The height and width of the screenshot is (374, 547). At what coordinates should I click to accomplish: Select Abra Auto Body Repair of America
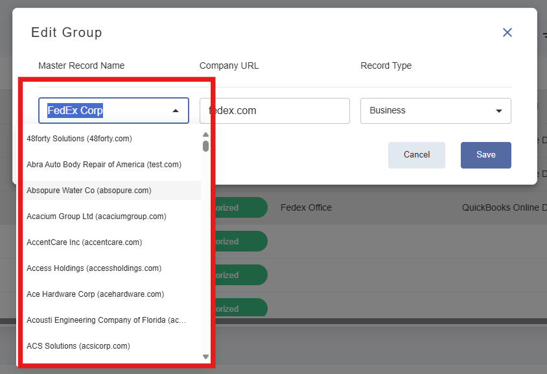click(112, 165)
